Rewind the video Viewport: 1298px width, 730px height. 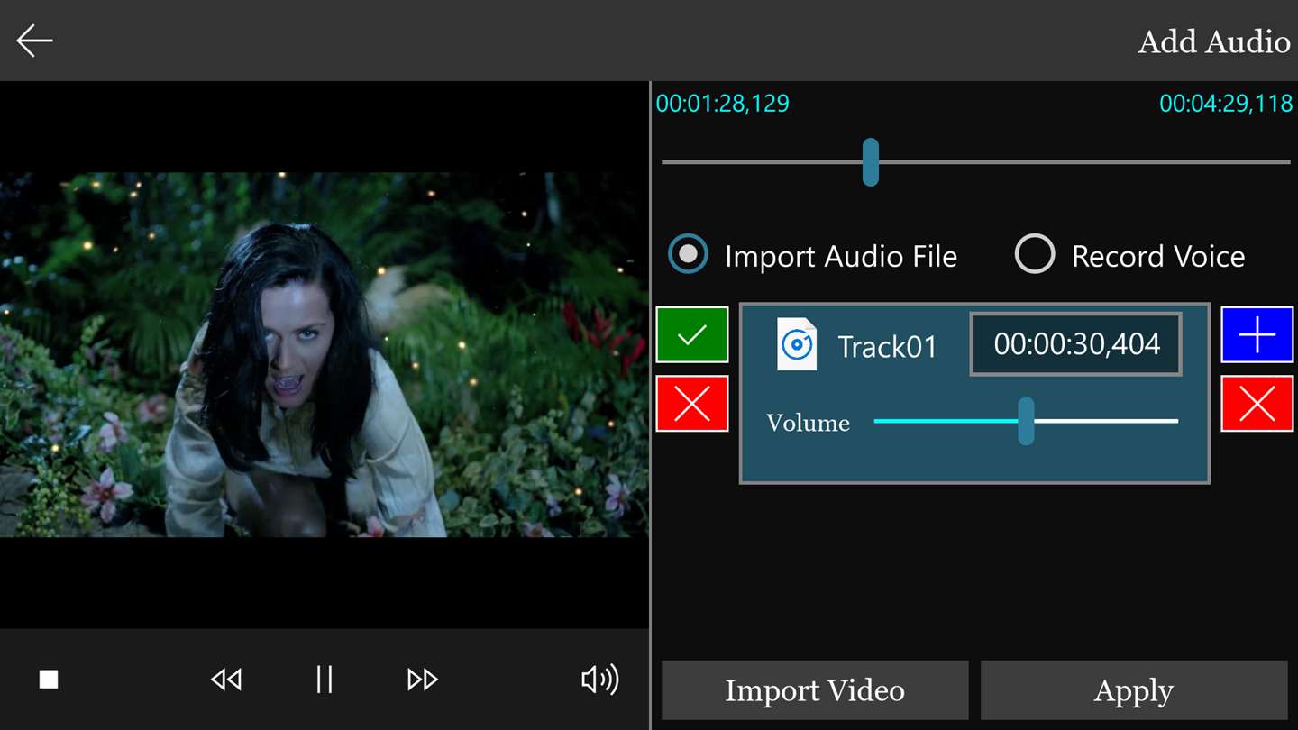(x=226, y=680)
